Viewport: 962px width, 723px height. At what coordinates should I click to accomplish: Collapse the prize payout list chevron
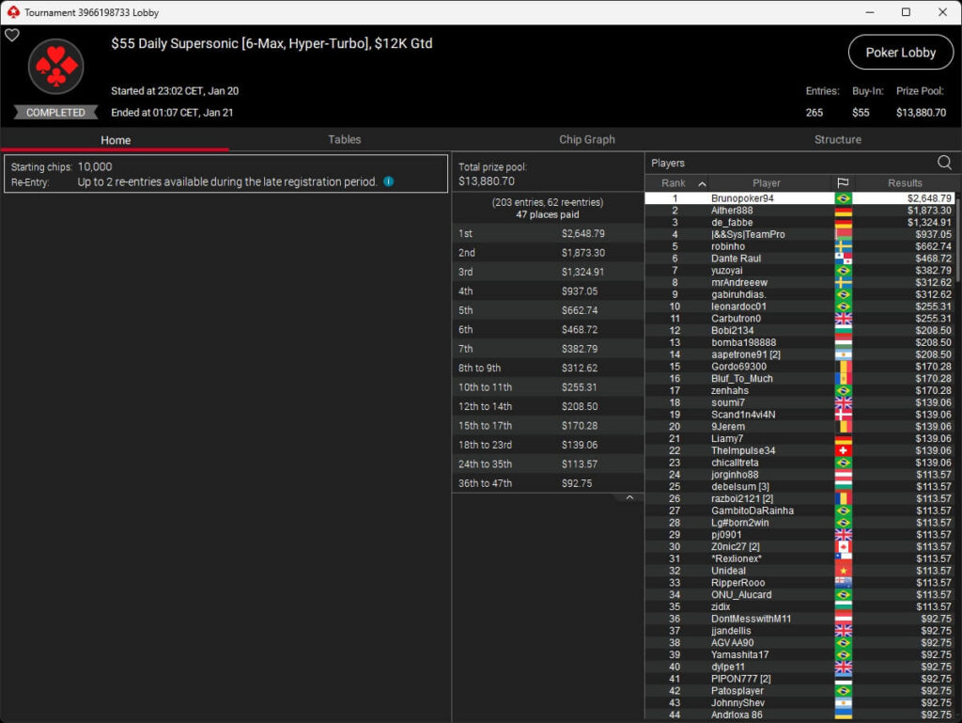629,498
